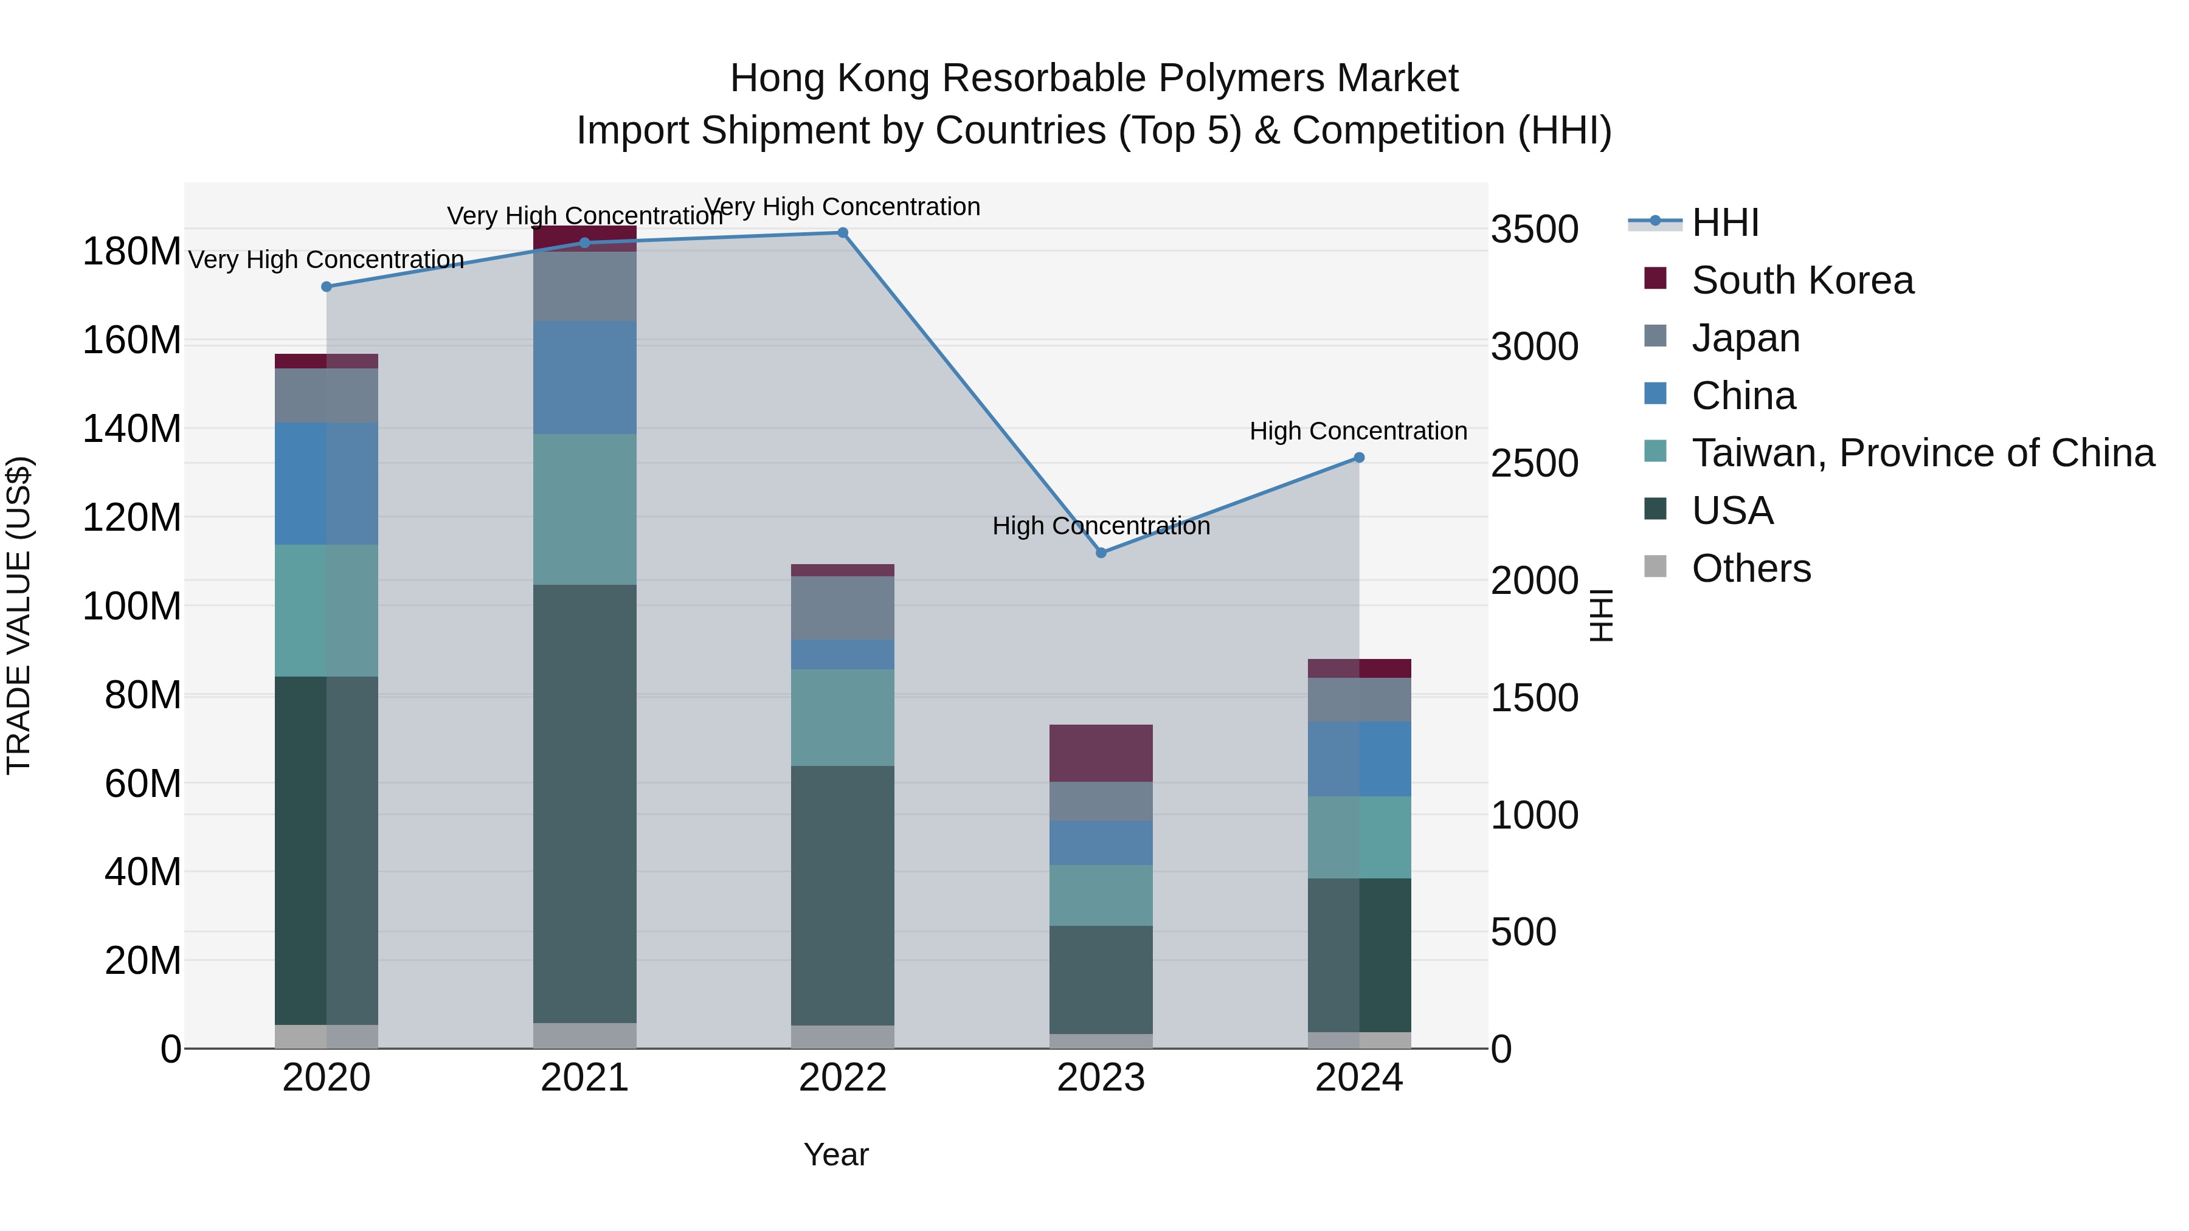Click the subtitle 'Import Shipment by Countries (Top 5)'
Screen dimensions: 2189x1231
[x=908, y=131]
